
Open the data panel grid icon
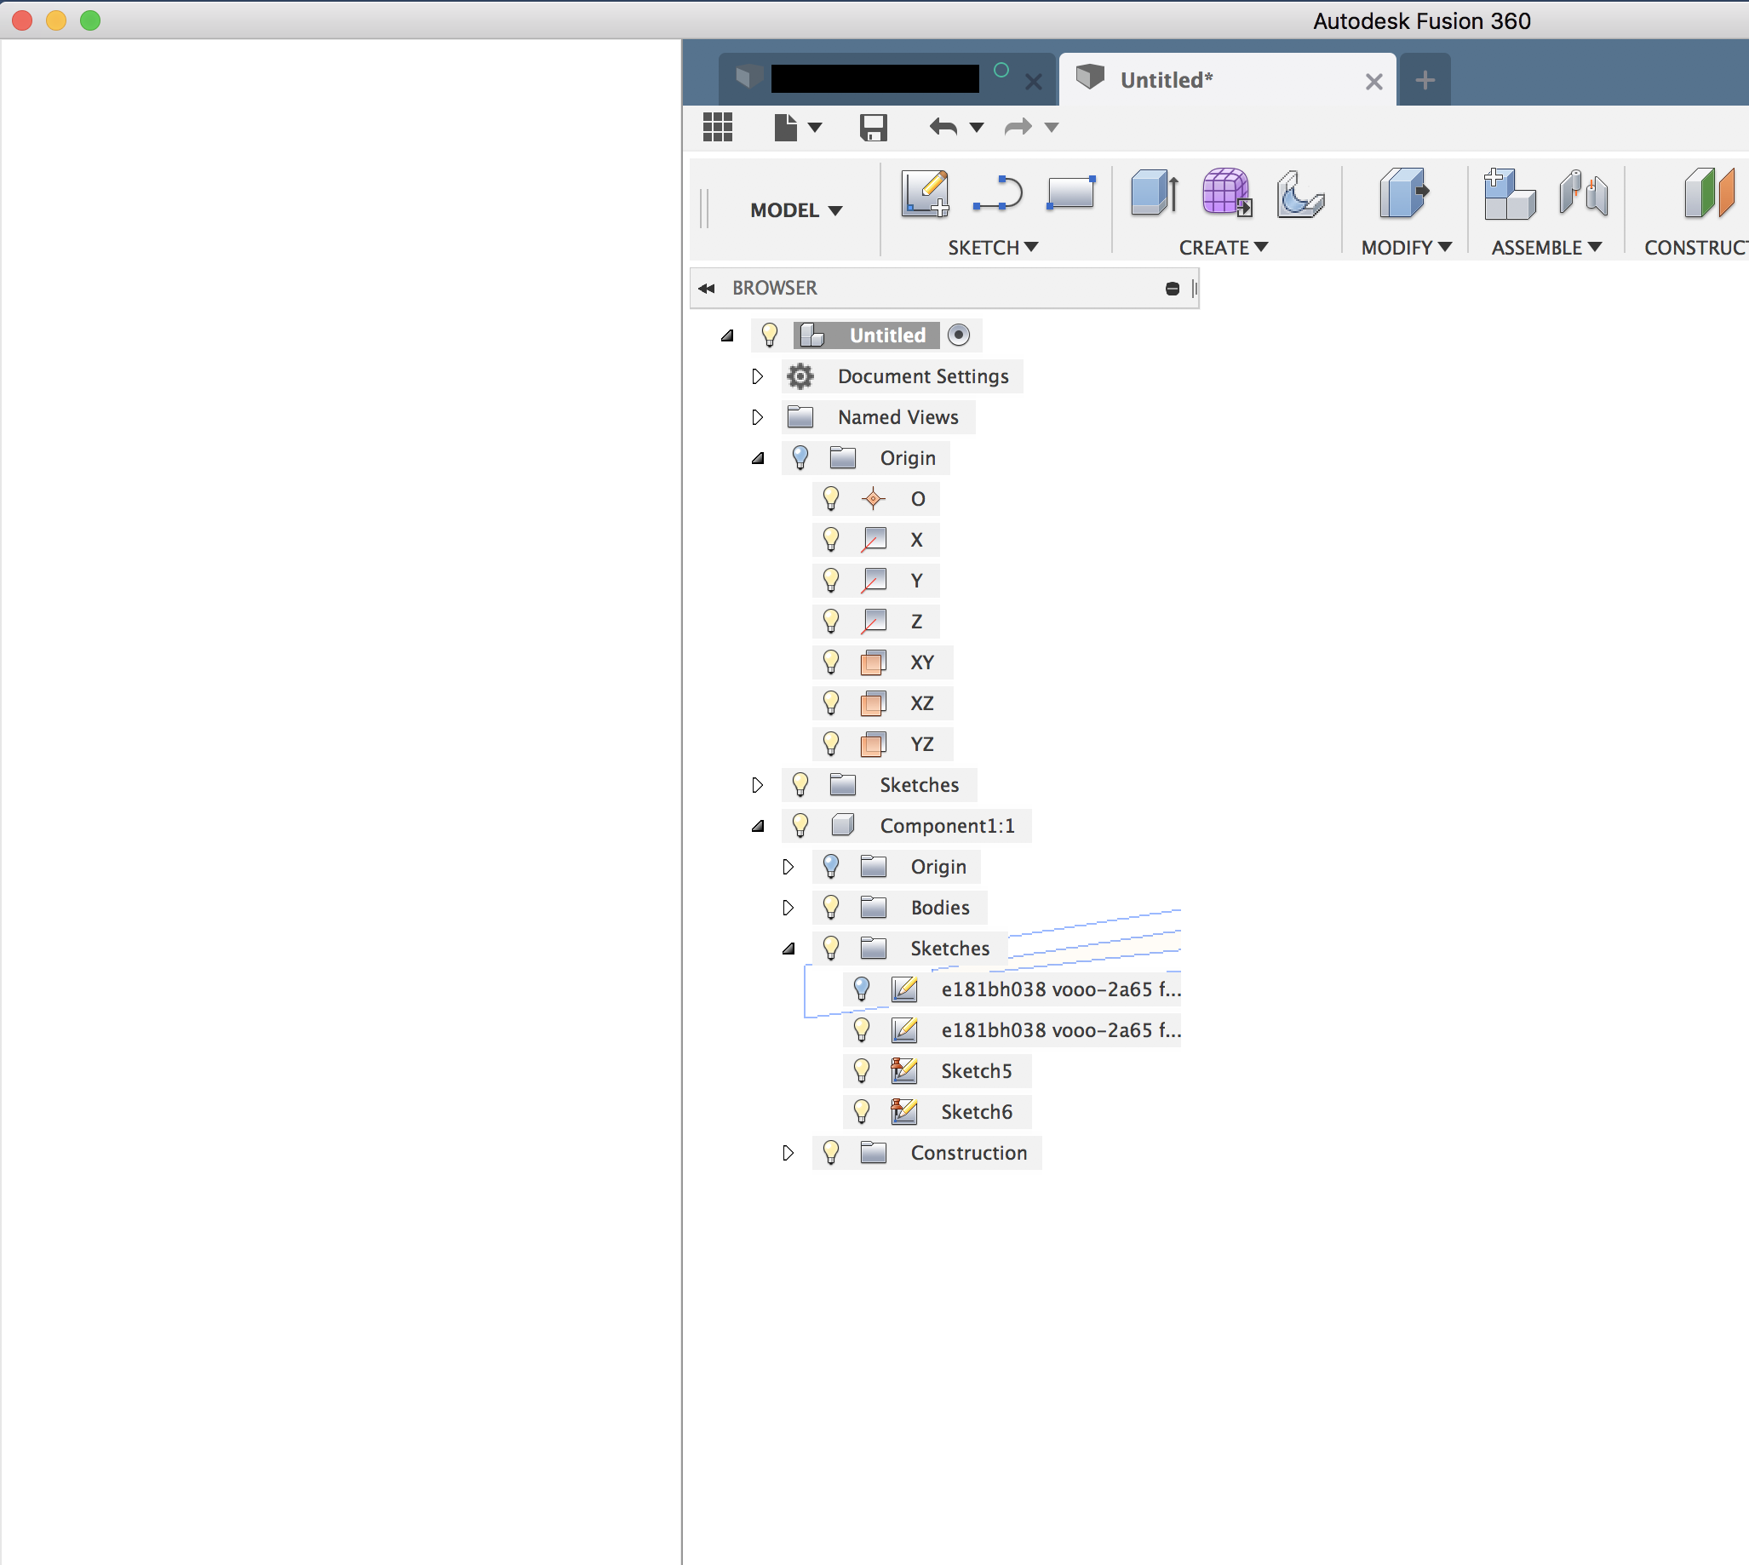[717, 128]
